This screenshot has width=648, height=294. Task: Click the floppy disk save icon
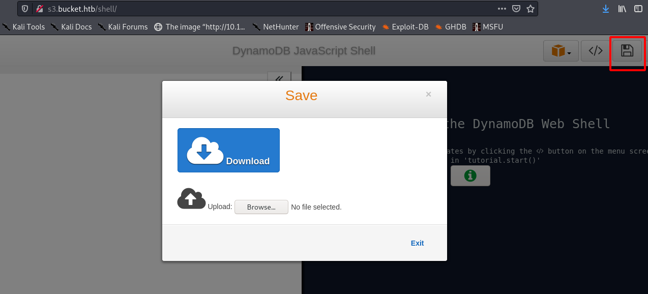627,51
